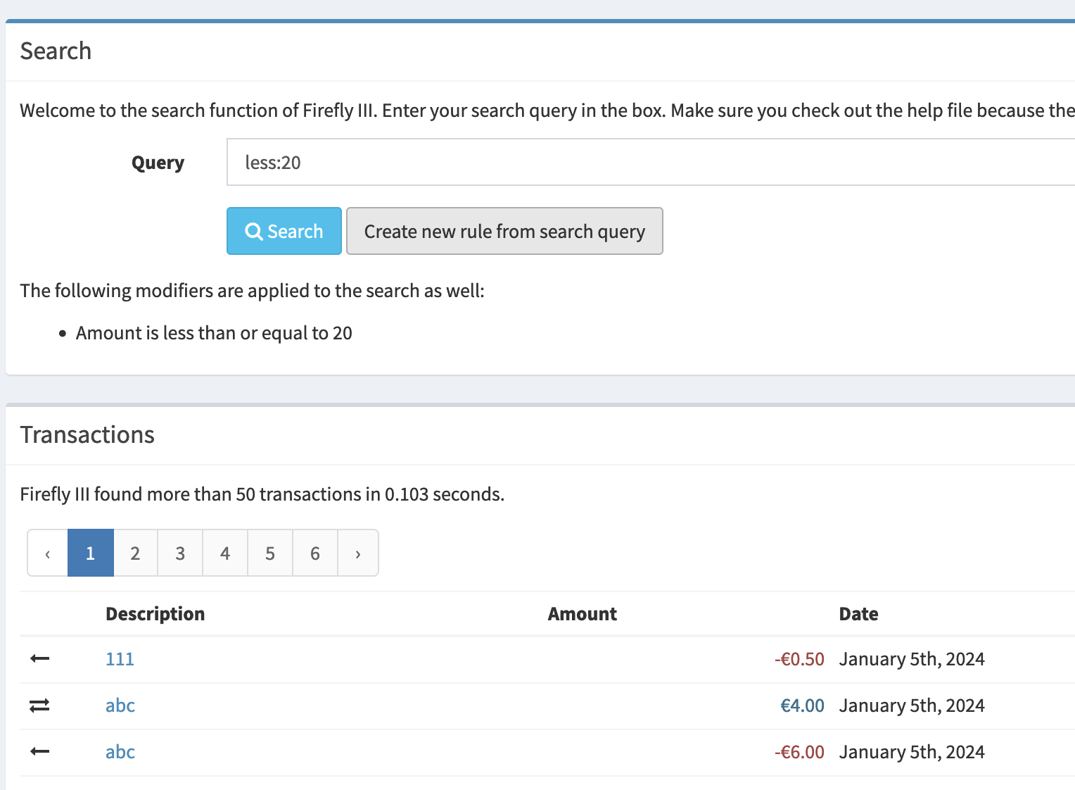Screen dimensions: 1075x790
Task: Click the magnifying glass icon on the Search button
Action: point(254,231)
